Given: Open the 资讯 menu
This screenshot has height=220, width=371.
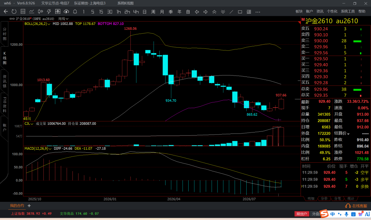Looking at the screenshot, I should click(x=320, y=11).
